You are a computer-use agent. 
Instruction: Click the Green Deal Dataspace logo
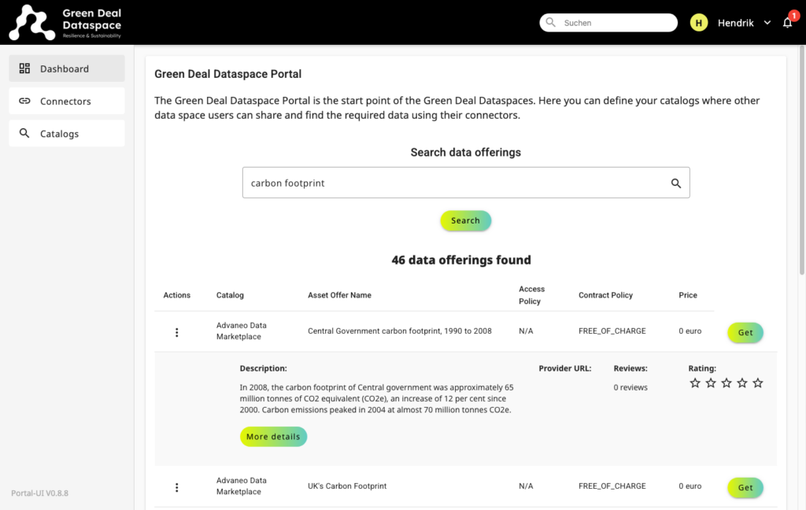click(65, 23)
